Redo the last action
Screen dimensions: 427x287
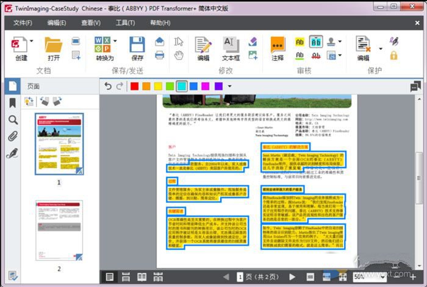(120, 87)
